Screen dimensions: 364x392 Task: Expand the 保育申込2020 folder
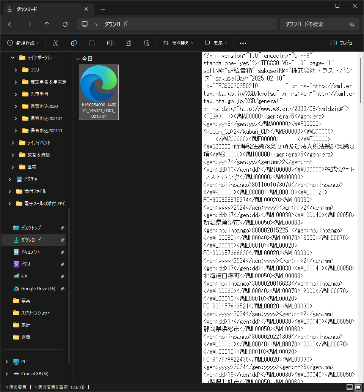pyautogui.click(x=16, y=106)
